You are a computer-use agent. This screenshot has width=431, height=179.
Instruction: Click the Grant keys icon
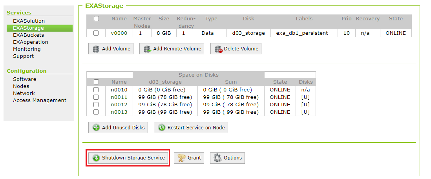tap(182, 158)
